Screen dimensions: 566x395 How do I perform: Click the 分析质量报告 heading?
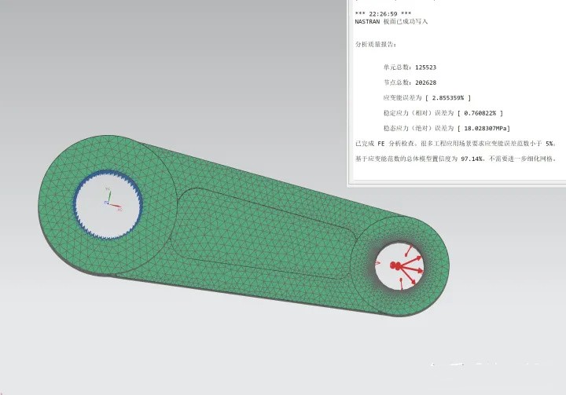coord(376,45)
